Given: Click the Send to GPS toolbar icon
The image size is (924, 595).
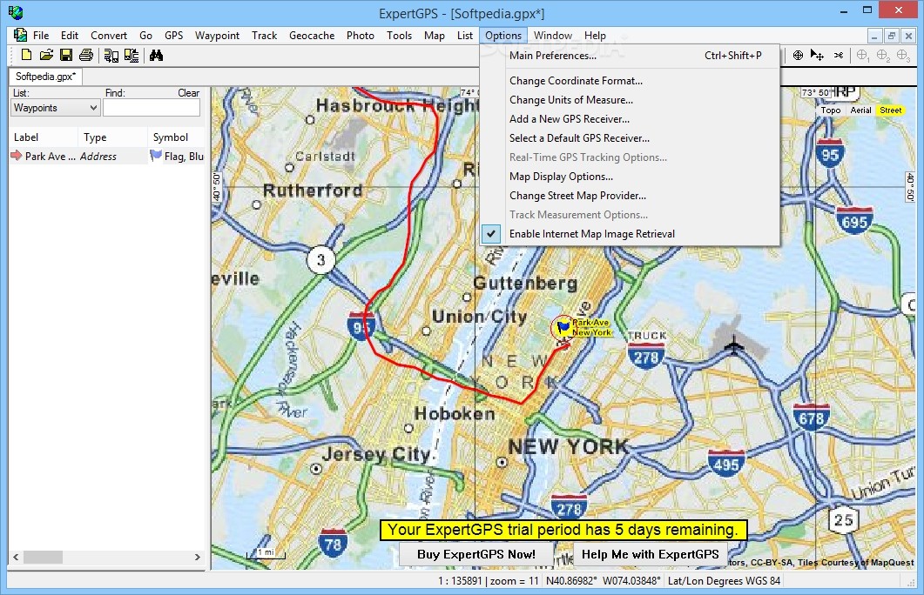Looking at the screenshot, I should point(132,56).
